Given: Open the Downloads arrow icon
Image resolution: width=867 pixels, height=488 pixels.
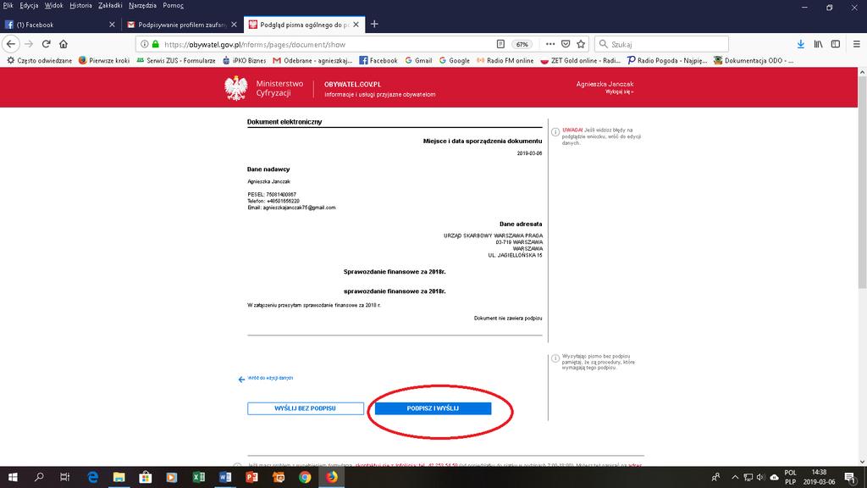Looking at the screenshot, I should pos(801,44).
